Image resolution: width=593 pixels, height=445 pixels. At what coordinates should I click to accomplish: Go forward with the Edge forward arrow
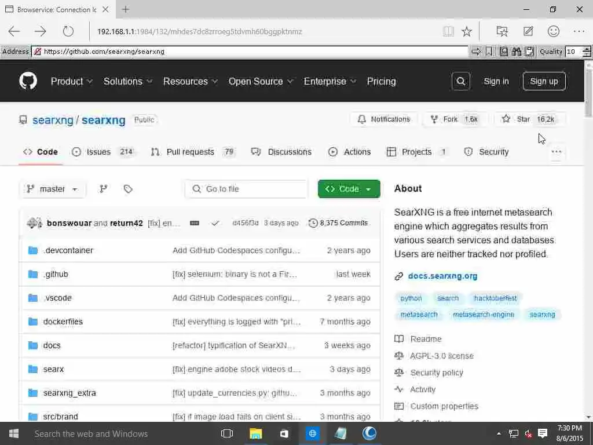point(41,31)
